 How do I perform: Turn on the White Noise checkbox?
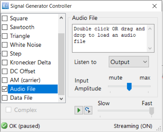5,45
